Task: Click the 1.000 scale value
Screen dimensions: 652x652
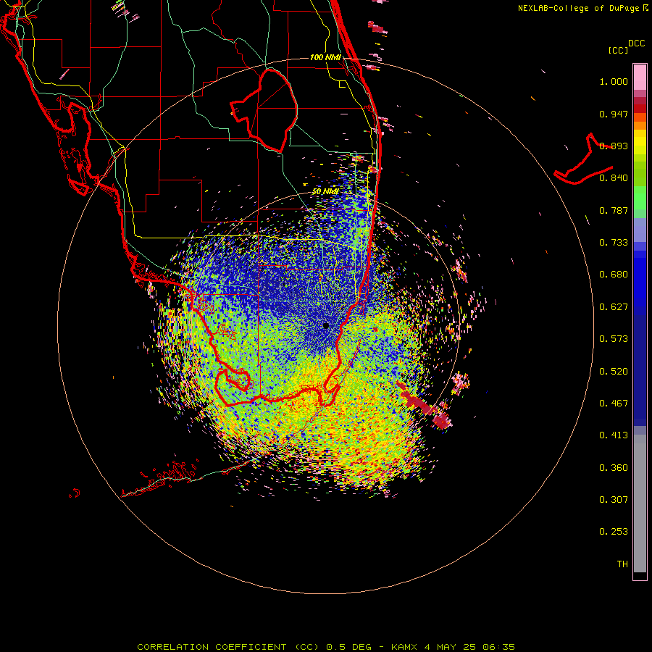Action: tap(614, 81)
